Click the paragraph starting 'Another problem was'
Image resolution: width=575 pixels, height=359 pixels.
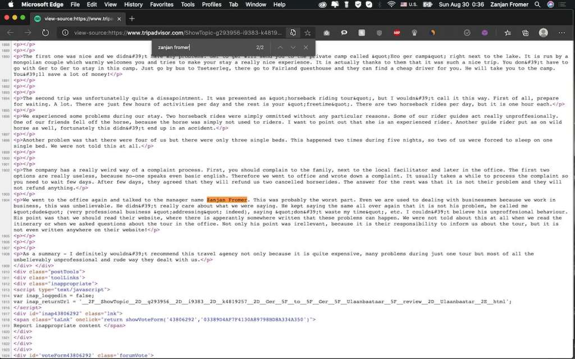[283, 143]
